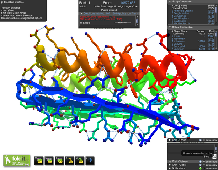Collapse the Chat - Veteran panel
This screenshot has height=170, width=218.
[170, 161]
